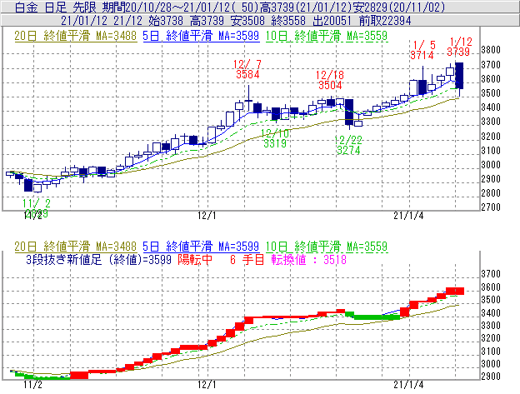This screenshot has height=394, width=520.
Task: Click 20日 終値平滑 MA=3488 legend in lower chart
Action: (75, 247)
